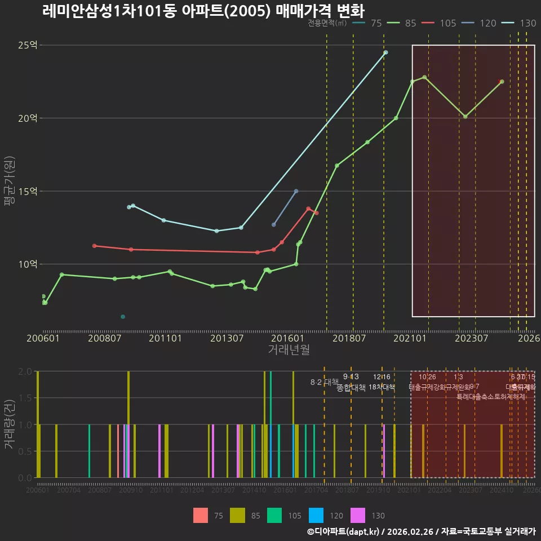Image resolution: width=541 pixels, height=541 pixels.
Task: Click the 10억 y-axis label
Action: [x=28, y=264]
